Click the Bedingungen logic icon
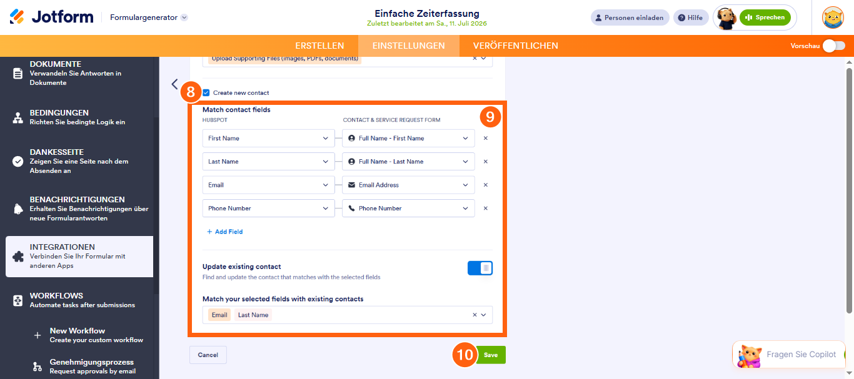 (18, 117)
